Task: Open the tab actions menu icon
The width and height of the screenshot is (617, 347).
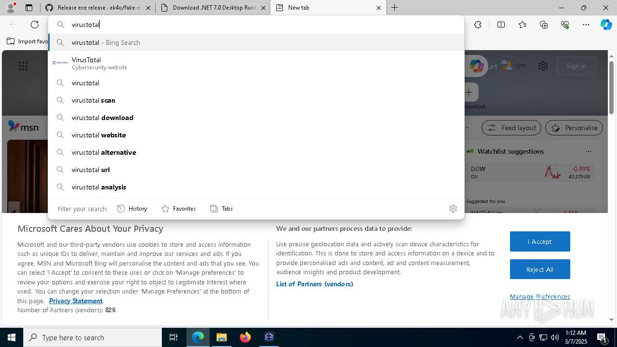Action: click(29, 8)
